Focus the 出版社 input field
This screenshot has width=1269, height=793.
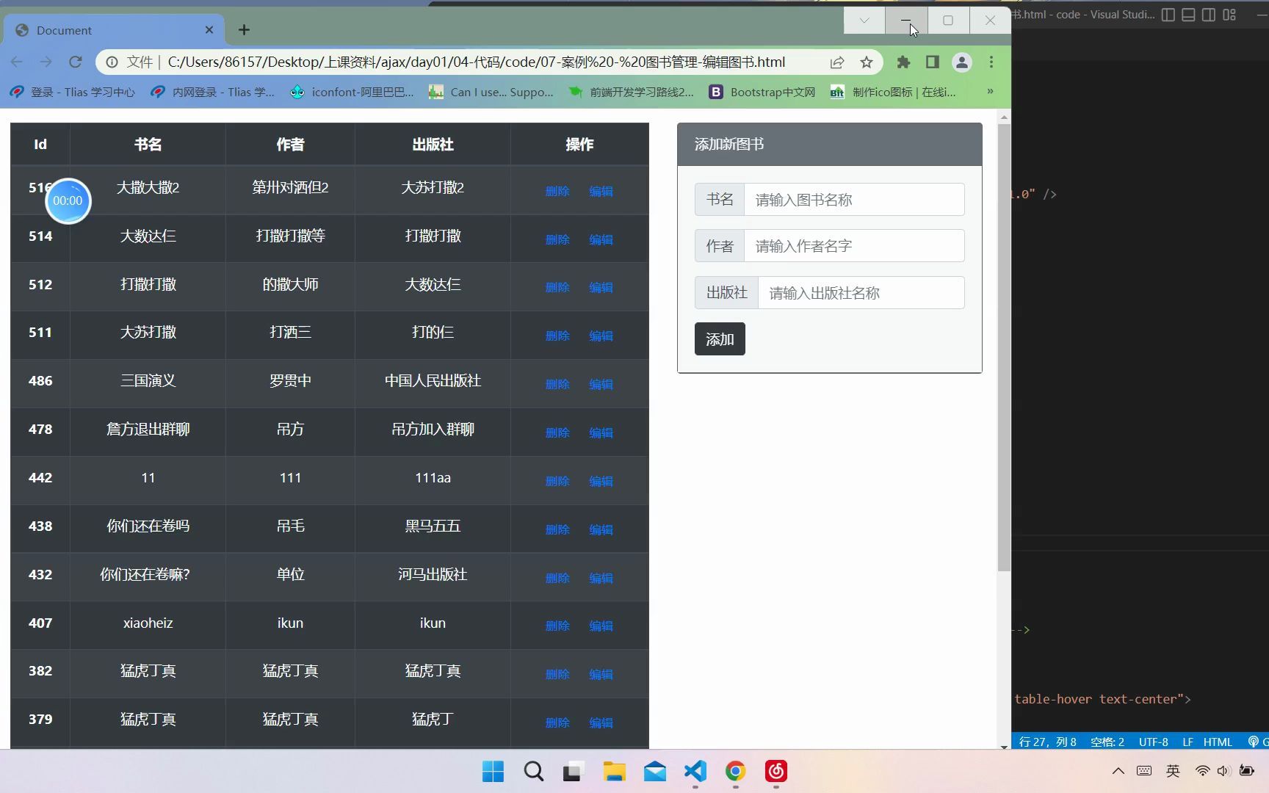[x=861, y=293]
